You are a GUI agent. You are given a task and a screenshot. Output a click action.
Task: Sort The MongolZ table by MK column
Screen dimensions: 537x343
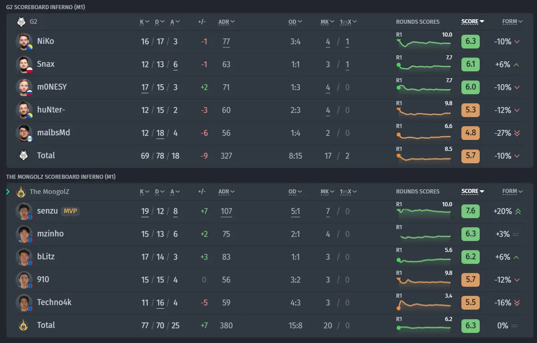(327, 192)
